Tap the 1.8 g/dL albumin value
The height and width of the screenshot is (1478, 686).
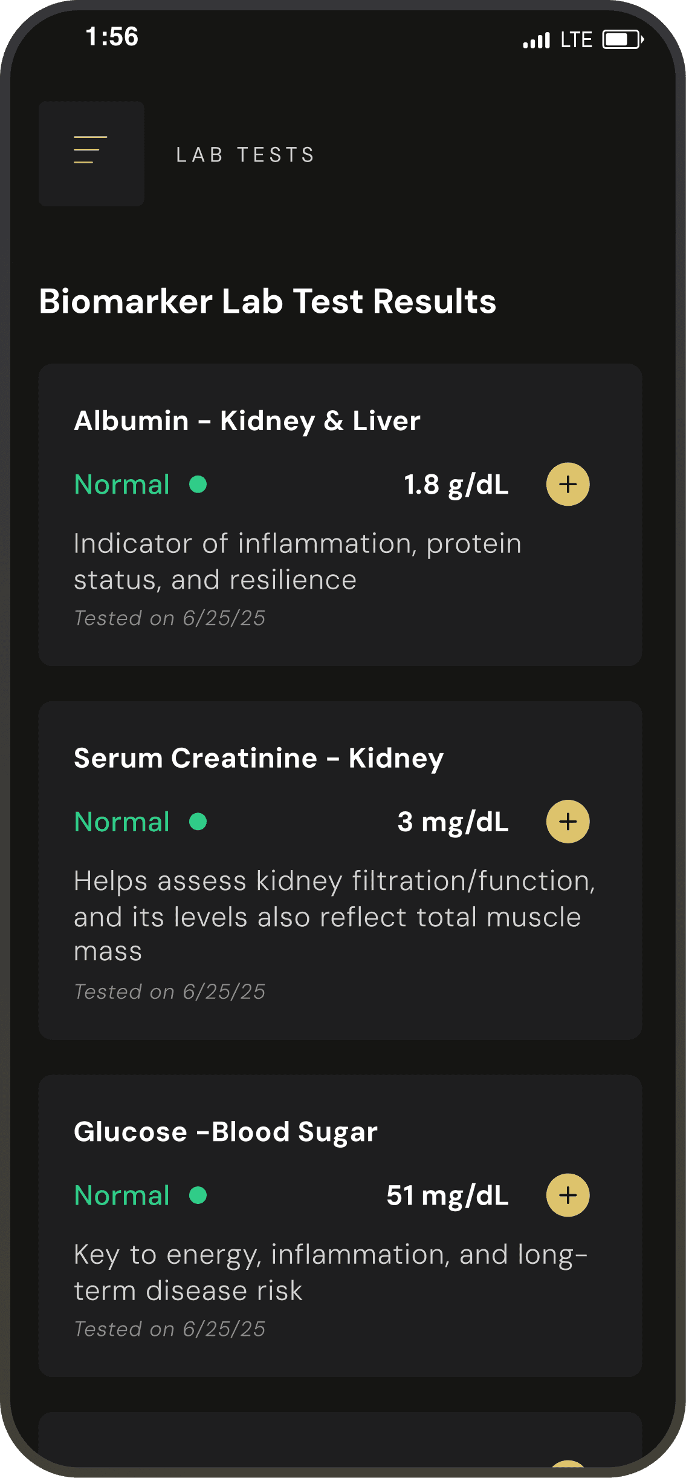coord(456,485)
